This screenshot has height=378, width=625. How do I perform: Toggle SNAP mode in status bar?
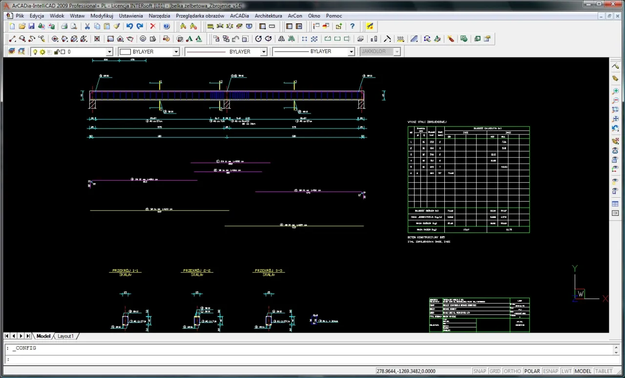tap(479, 371)
